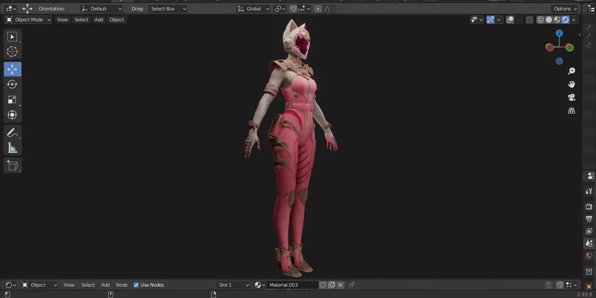Toggle X-ray mode

click(529, 20)
